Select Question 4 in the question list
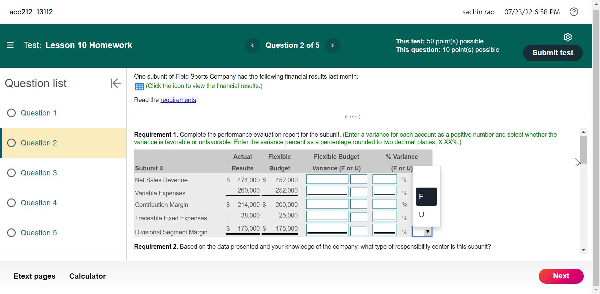 point(63,203)
